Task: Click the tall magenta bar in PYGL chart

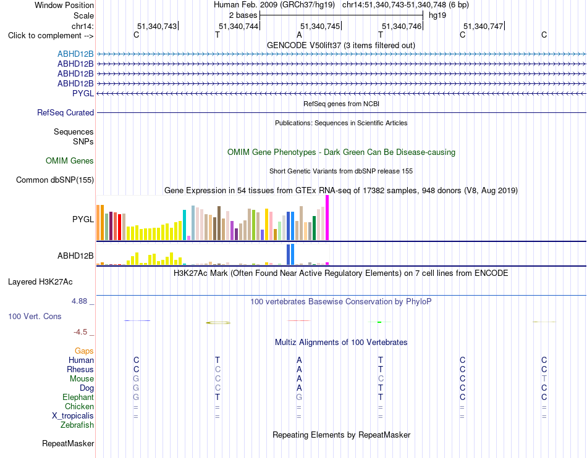Action: (x=327, y=218)
